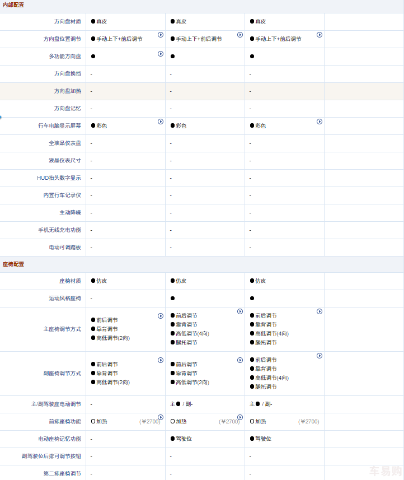Screen dimensions: 404x480
Task: Play icon in 前排座椅功能 row, second model column
Action: 240,417
